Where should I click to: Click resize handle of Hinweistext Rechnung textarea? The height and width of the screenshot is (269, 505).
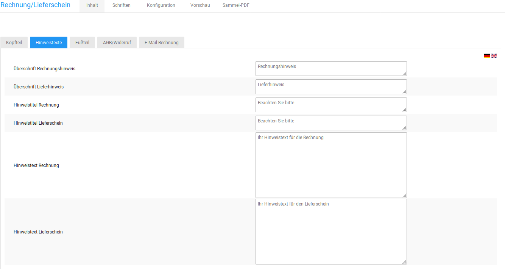[404, 195]
